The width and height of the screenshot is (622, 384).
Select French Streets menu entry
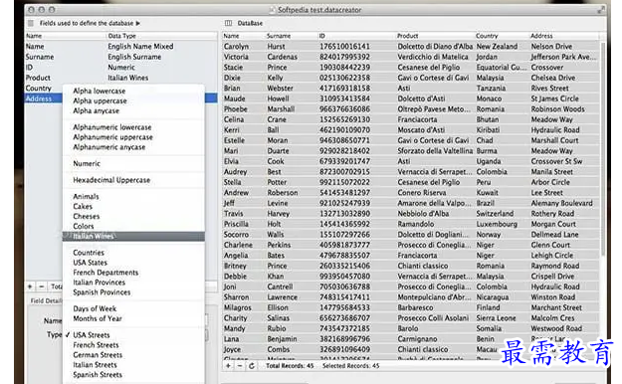pyautogui.click(x=96, y=345)
